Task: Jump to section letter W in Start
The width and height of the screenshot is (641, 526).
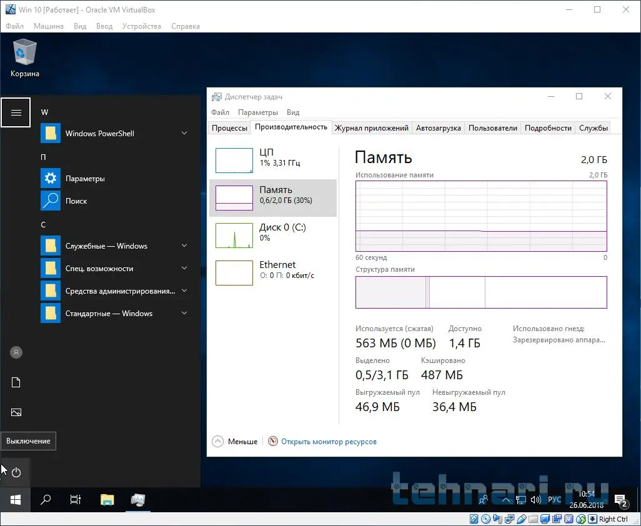Action: (x=44, y=112)
